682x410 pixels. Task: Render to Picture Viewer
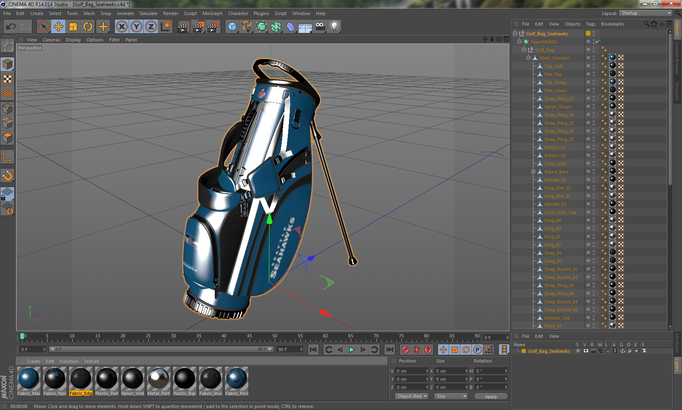tap(199, 27)
